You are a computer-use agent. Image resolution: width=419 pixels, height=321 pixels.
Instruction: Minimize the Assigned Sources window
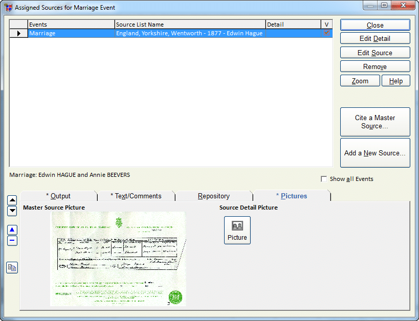click(370, 6)
